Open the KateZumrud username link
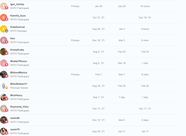The image size is (186, 136). (x=17, y=27)
